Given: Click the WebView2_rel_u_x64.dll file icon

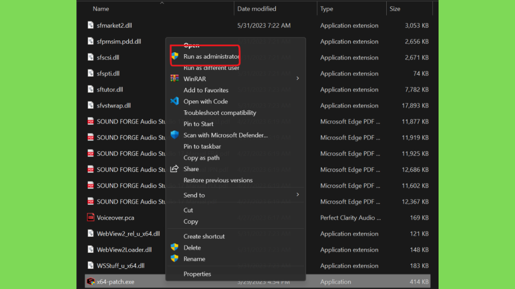Looking at the screenshot, I should [x=91, y=234].
